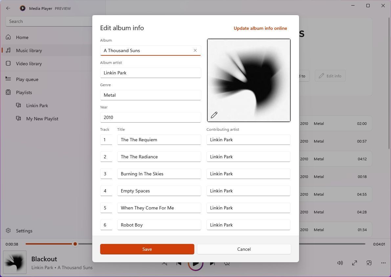The width and height of the screenshot is (391, 277).
Task: Toggle play/pause for Blackout
Action: point(196,263)
